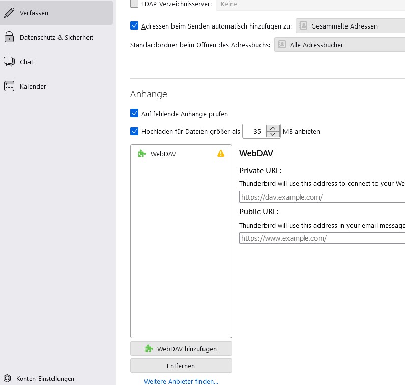Image resolution: width=405 pixels, height=385 pixels.
Task: Click the Konten-Einstellungen gear icon
Action: click(x=7, y=379)
